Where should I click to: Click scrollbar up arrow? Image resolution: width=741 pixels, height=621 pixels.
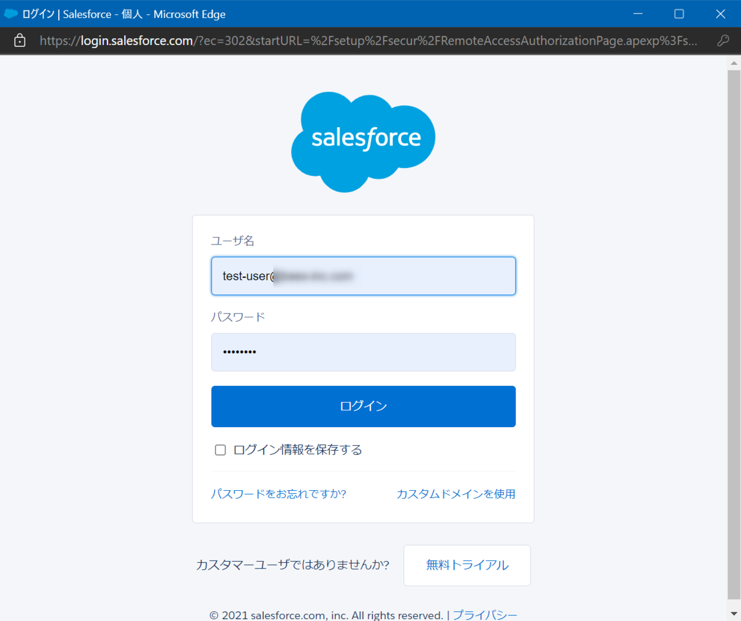coord(734,63)
